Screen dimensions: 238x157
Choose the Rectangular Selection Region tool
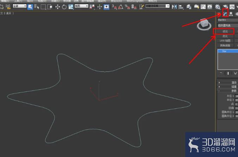(x=43, y=7)
